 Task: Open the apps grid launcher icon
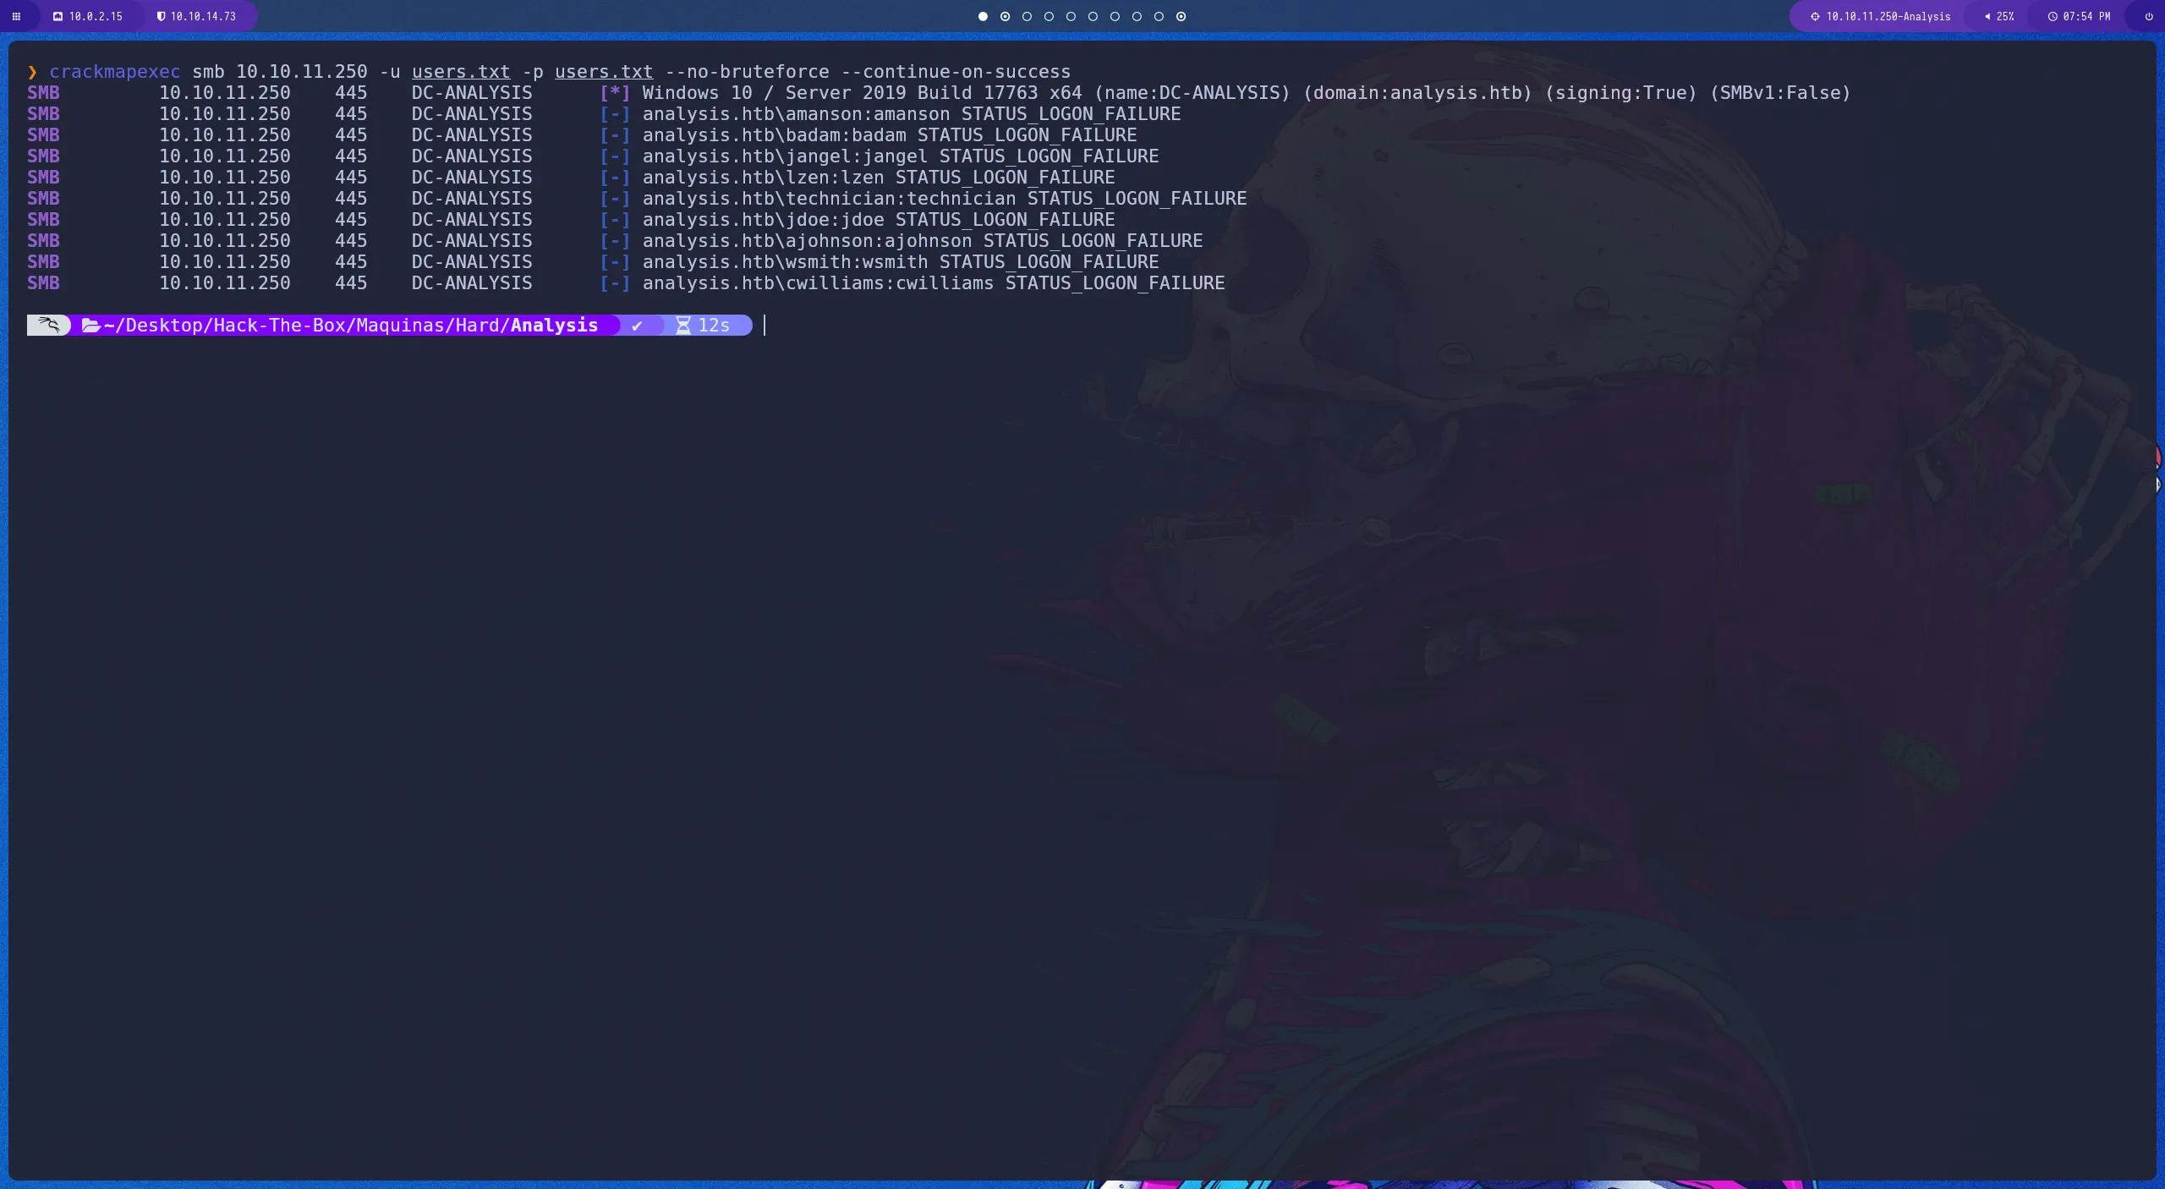[x=16, y=16]
